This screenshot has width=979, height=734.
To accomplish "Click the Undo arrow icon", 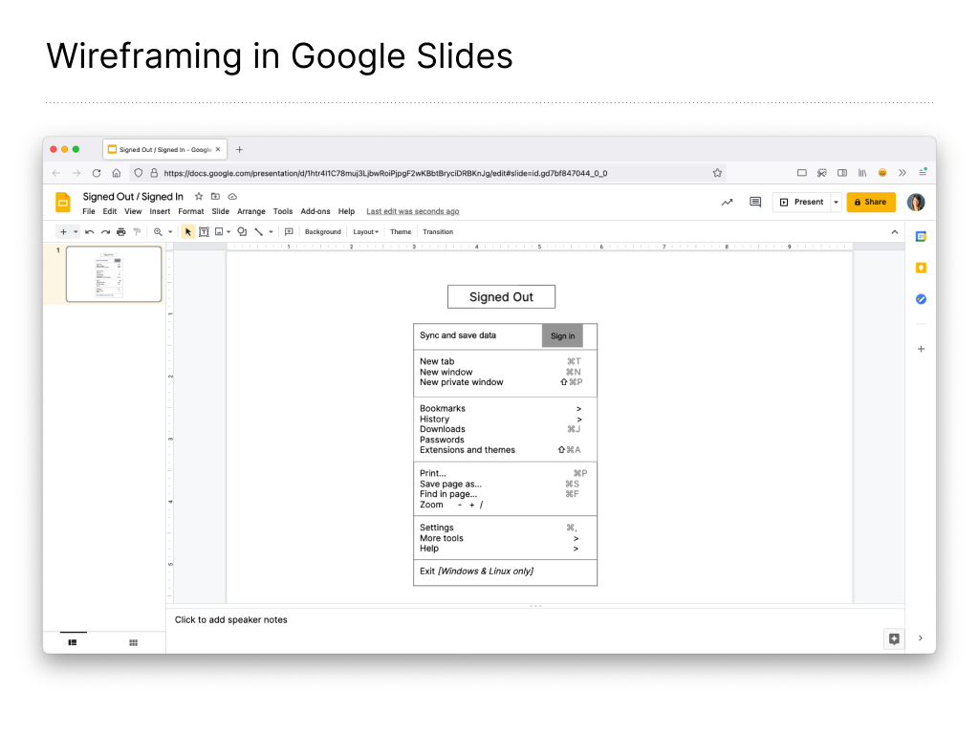I will pos(90,232).
